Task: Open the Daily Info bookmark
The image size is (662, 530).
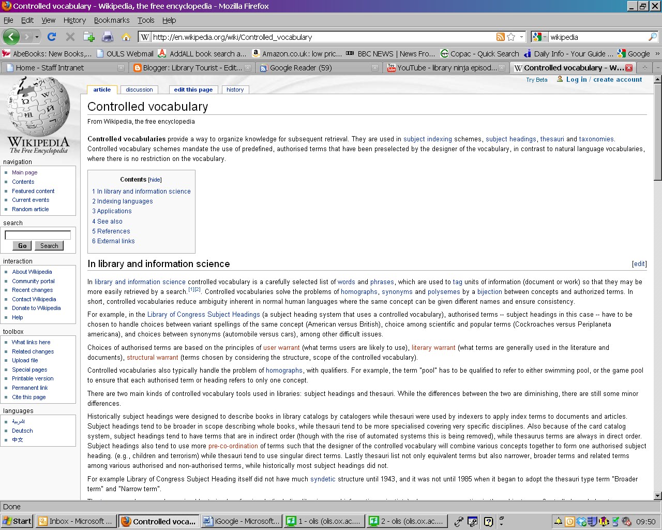Action: click(x=568, y=53)
